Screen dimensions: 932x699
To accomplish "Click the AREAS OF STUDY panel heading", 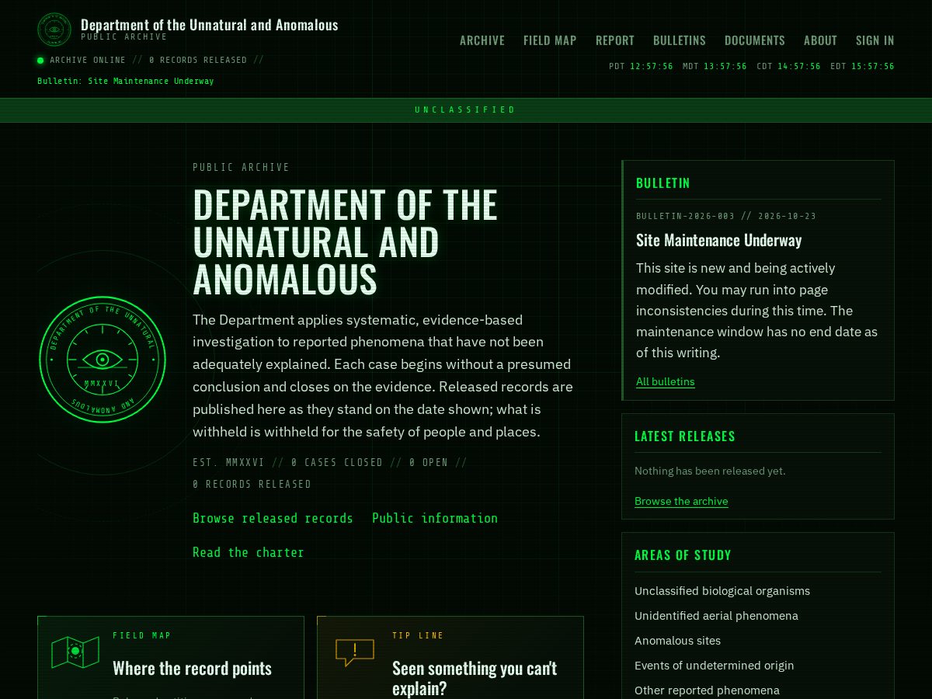I will coord(683,555).
